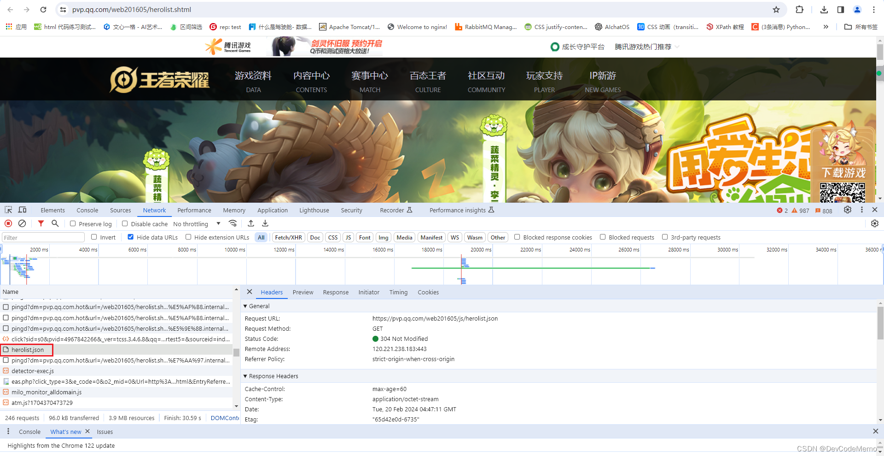Image resolution: width=884 pixels, height=456 pixels.
Task: Filter requests by WS type
Action: pos(455,238)
